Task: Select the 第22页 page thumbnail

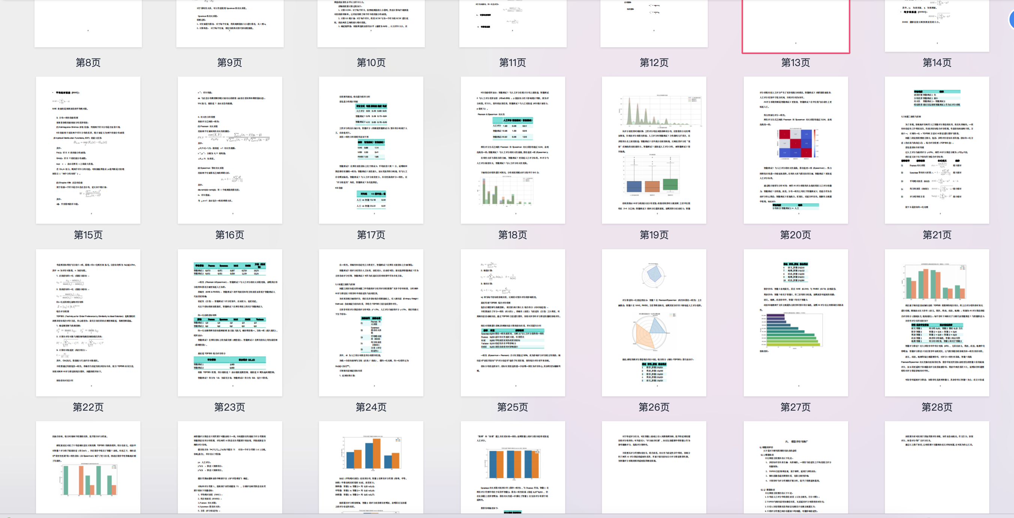Action: click(x=88, y=322)
